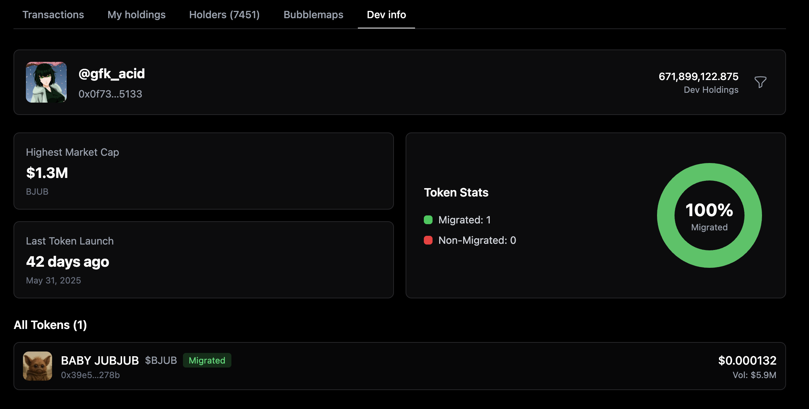This screenshot has height=409, width=809.
Task: Click the green Migrated status badge
Action: click(x=207, y=360)
